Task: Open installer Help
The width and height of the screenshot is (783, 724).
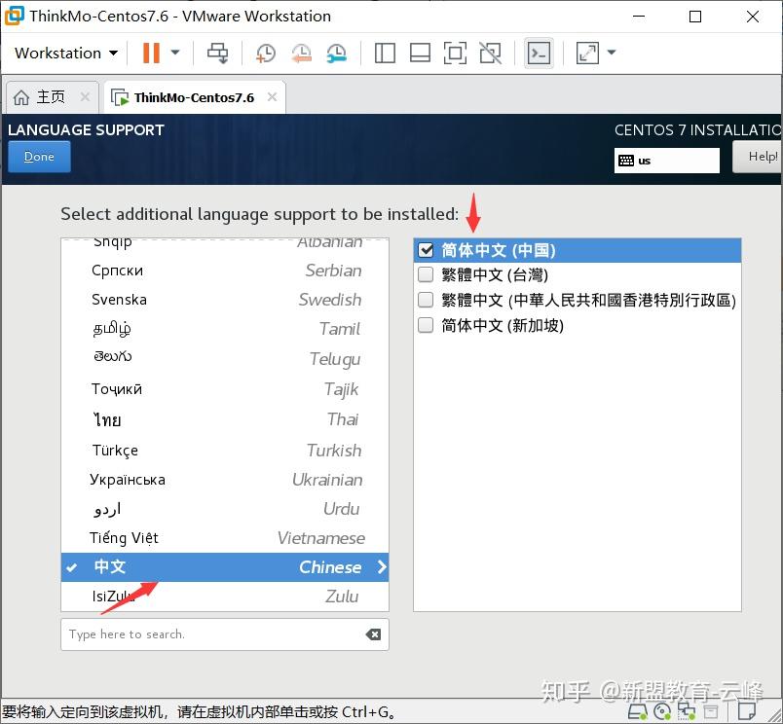Action: [762, 156]
